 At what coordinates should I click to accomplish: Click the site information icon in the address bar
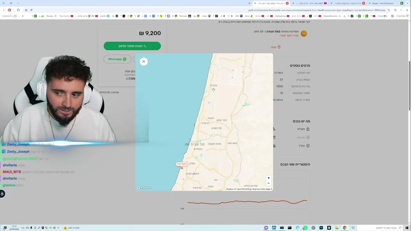tap(388, 10)
